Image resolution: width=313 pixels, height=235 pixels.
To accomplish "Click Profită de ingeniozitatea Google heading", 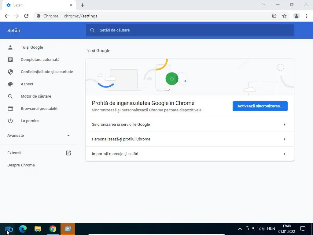I will tap(143, 103).
